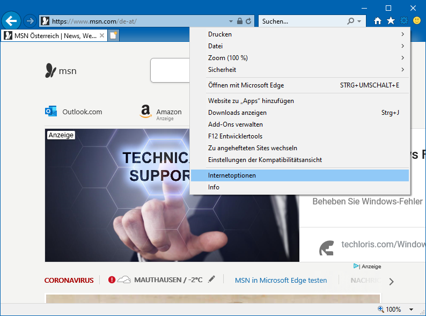This screenshot has width=426, height=316.
Task: Open MAUTHAUSEN / -2°C weather link
Action: (168, 280)
